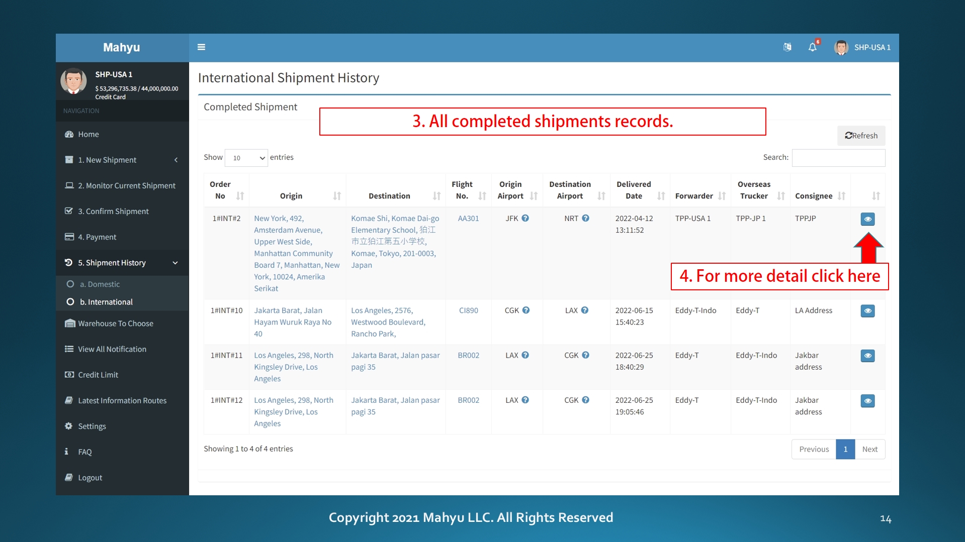
Task: Sort table by Destination Airport column
Action: click(576, 190)
